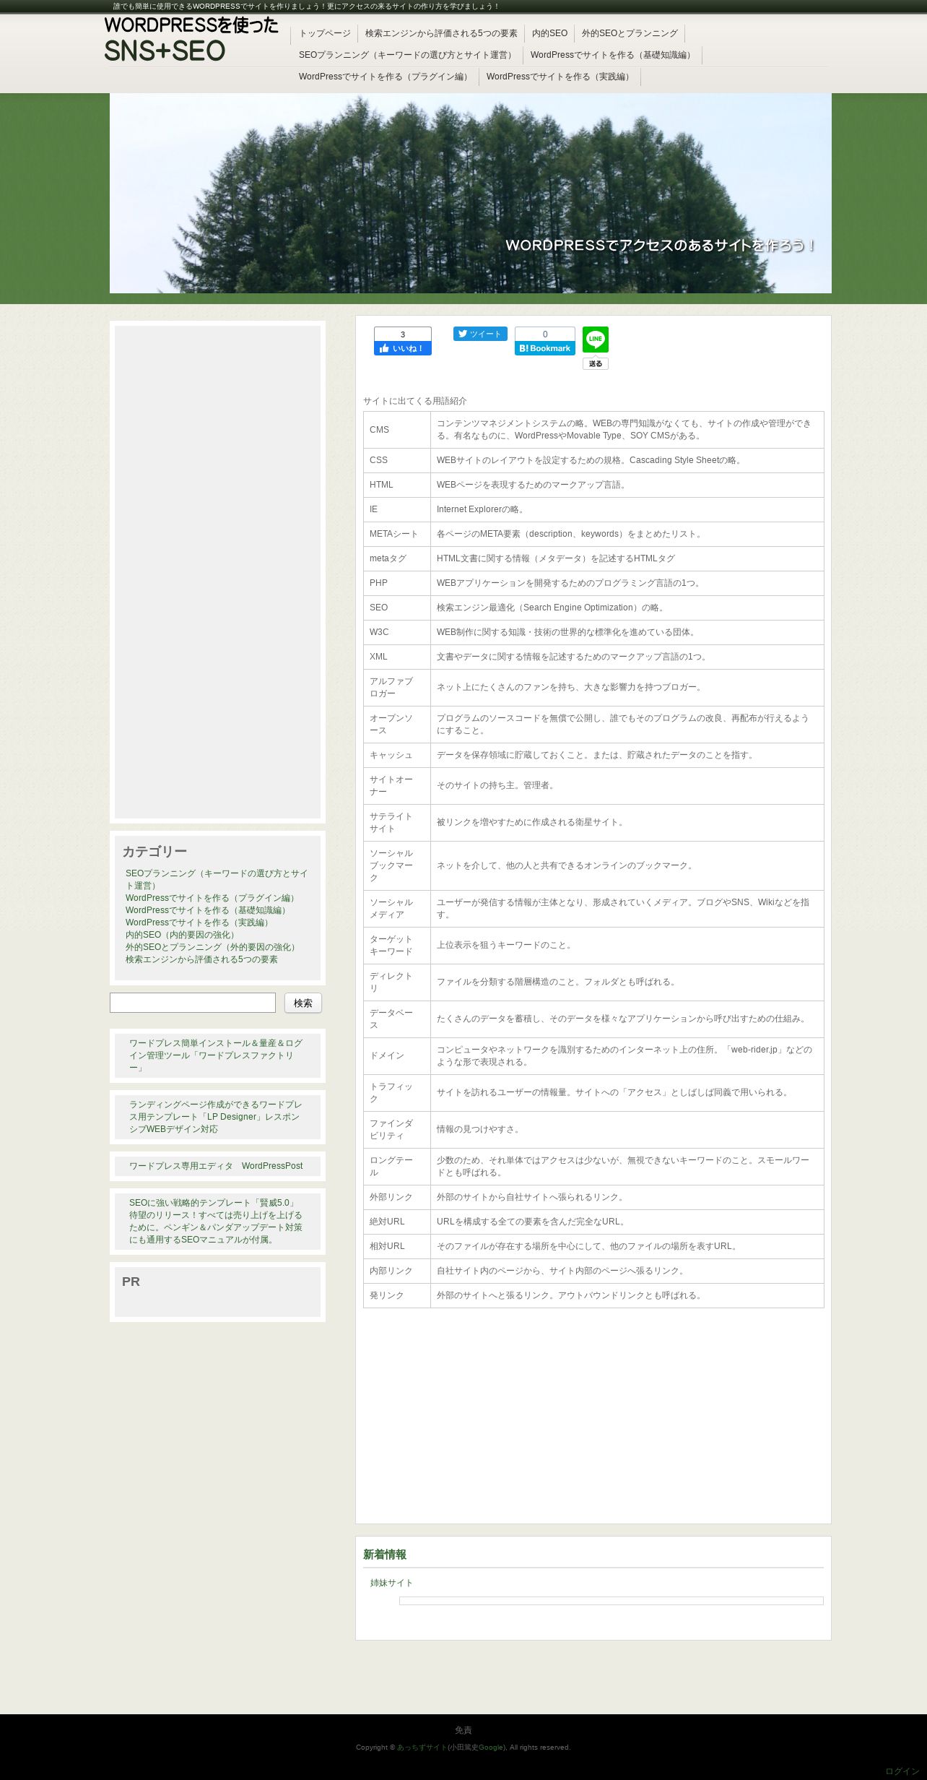Screen dimensions: 927x1780
Task: Click the green LINE share icon
Action: tap(596, 340)
